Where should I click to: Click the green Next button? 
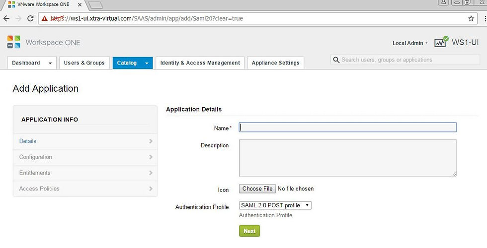(x=249, y=231)
